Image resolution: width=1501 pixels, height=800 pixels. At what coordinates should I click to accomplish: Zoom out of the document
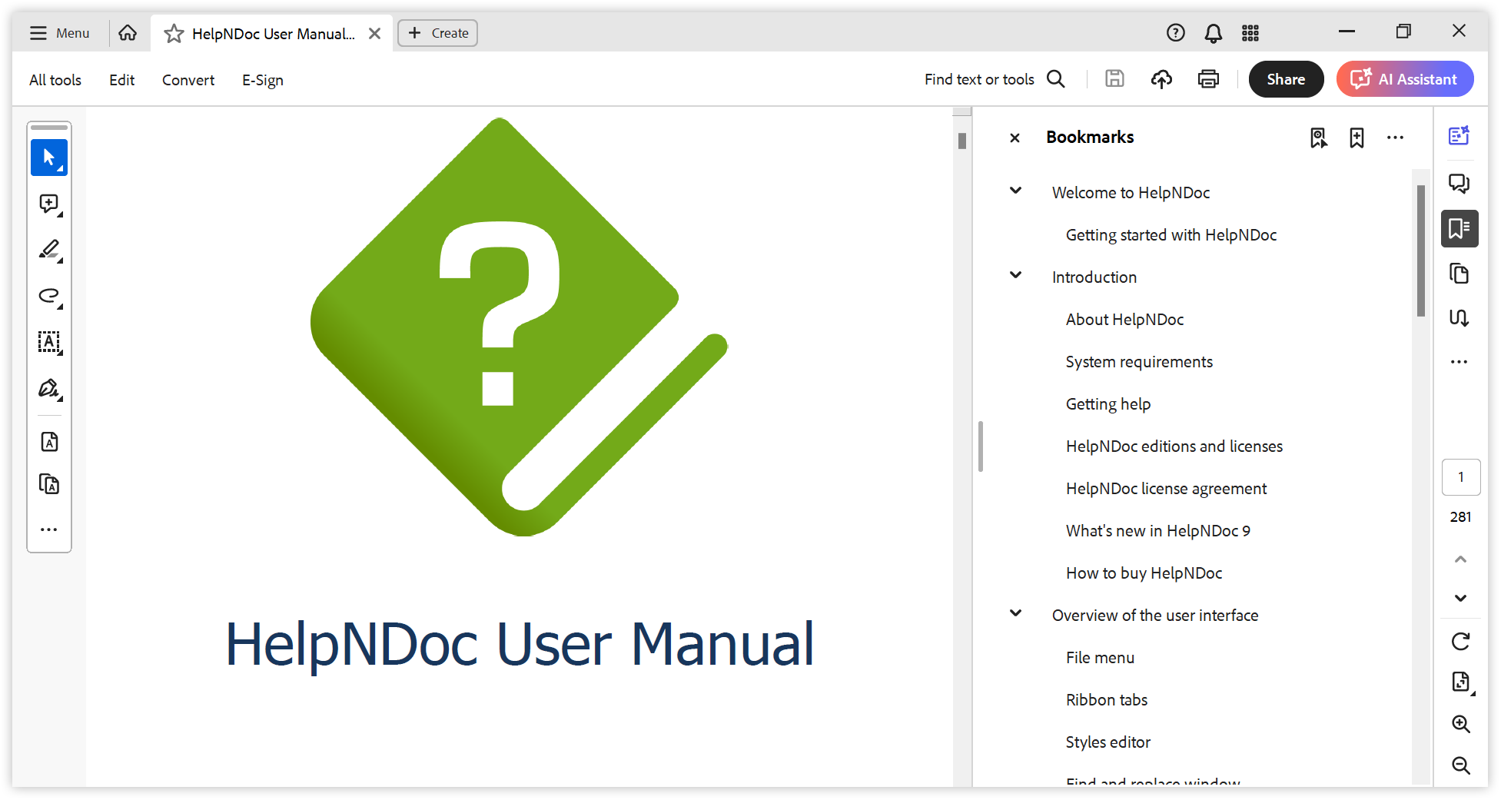point(1461,765)
